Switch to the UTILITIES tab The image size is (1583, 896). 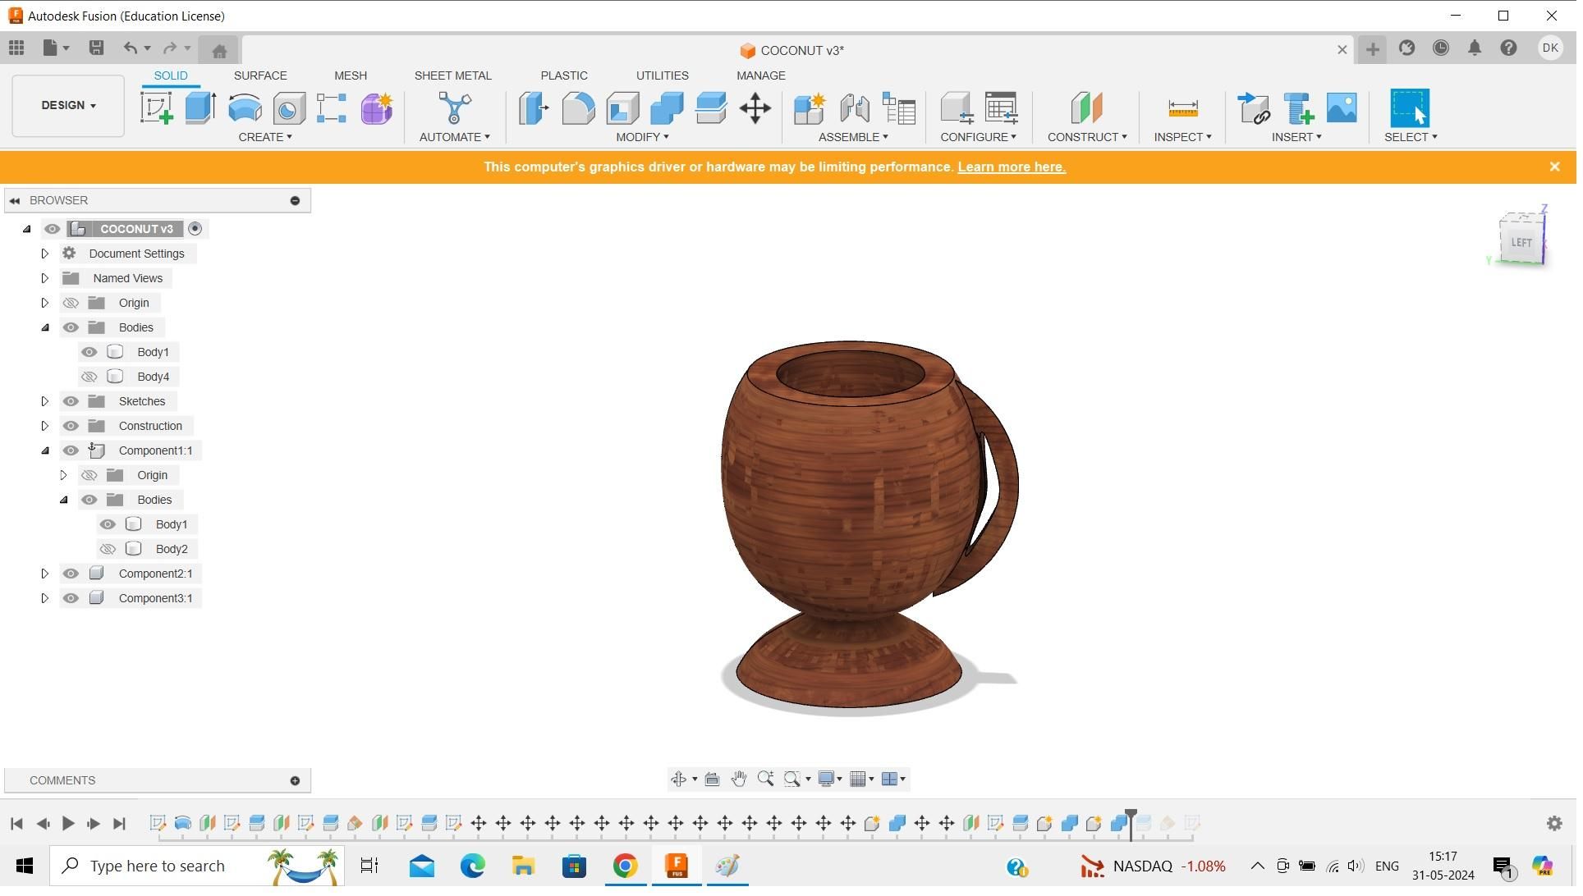[662, 75]
